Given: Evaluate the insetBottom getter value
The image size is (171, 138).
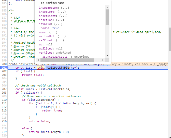Looking at the screenshot, I should tap(65, 8).
